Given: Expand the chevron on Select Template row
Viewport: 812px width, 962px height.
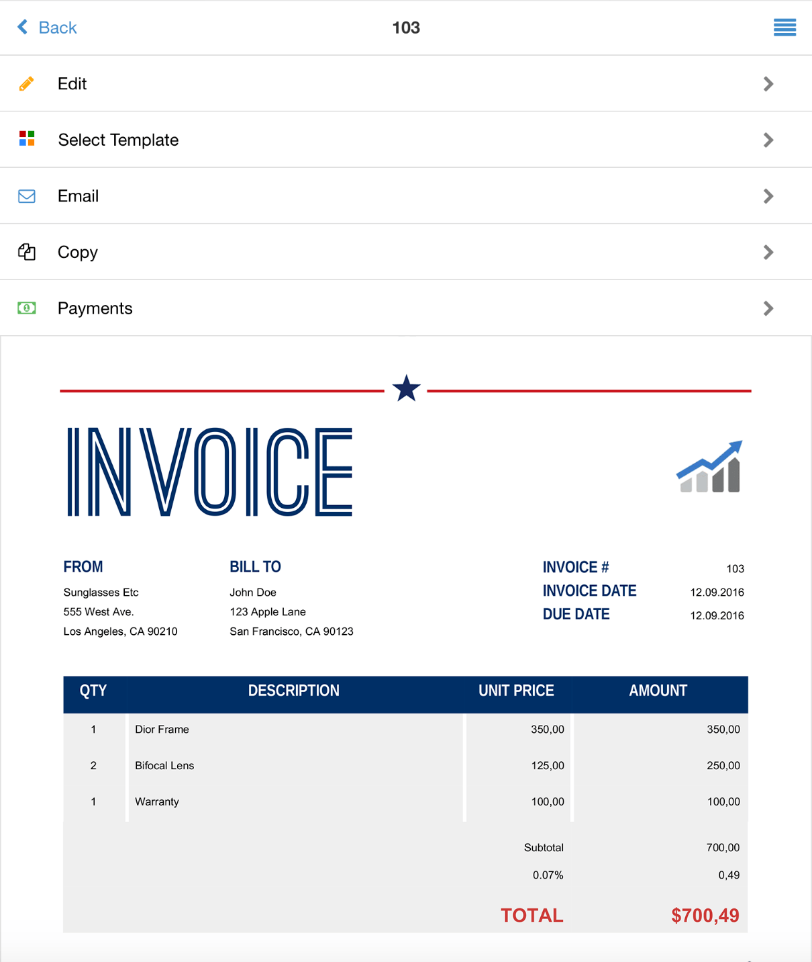Looking at the screenshot, I should pyautogui.click(x=768, y=140).
